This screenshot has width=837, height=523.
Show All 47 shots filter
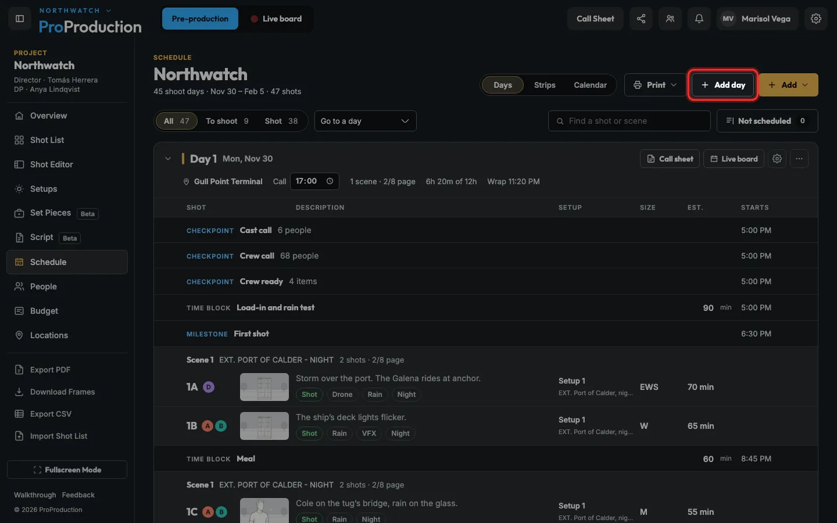[177, 121]
